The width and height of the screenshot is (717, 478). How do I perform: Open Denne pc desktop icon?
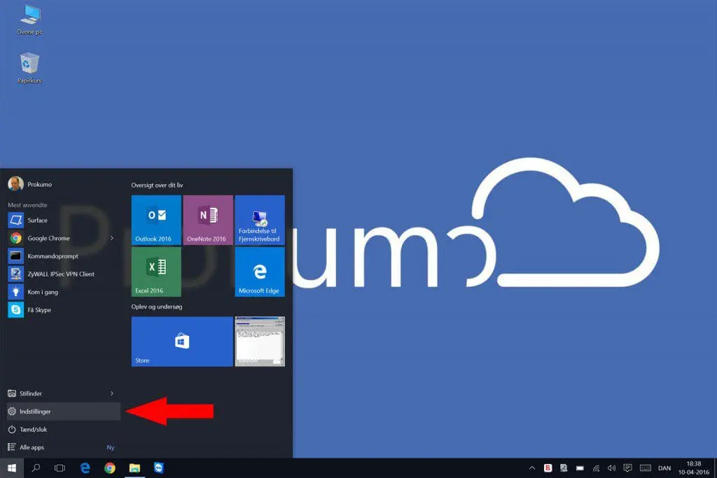coord(29,20)
